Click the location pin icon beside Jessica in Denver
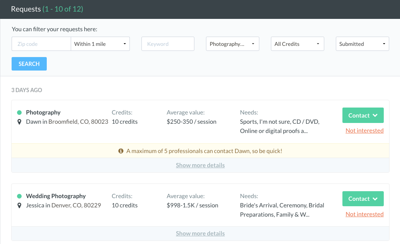Screen dimensions: 400x244 19,205
